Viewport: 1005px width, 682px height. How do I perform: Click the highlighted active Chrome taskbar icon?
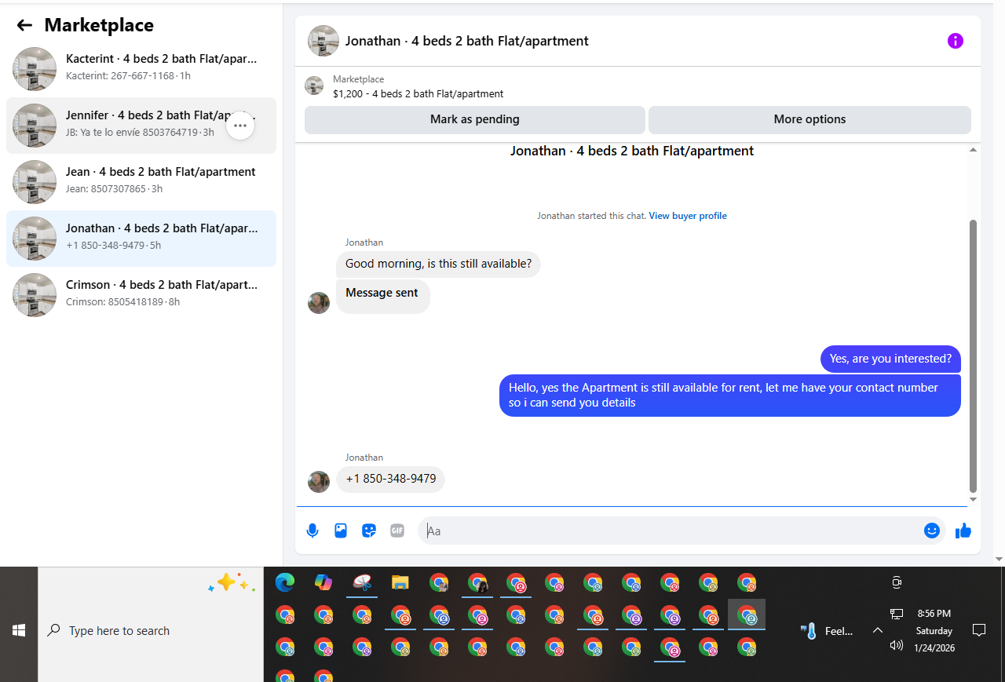point(747,615)
